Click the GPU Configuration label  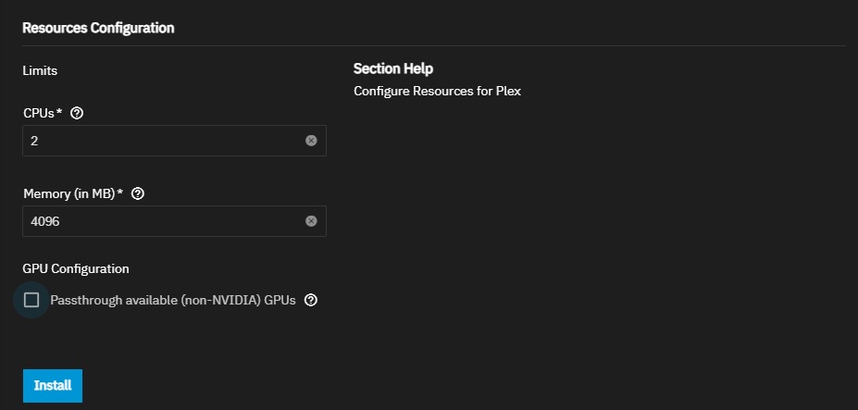[76, 268]
